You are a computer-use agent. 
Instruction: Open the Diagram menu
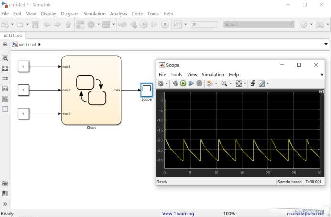(70, 14)
